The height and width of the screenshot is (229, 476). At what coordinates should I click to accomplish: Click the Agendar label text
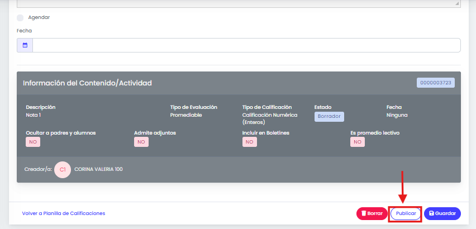pos(39,17)
